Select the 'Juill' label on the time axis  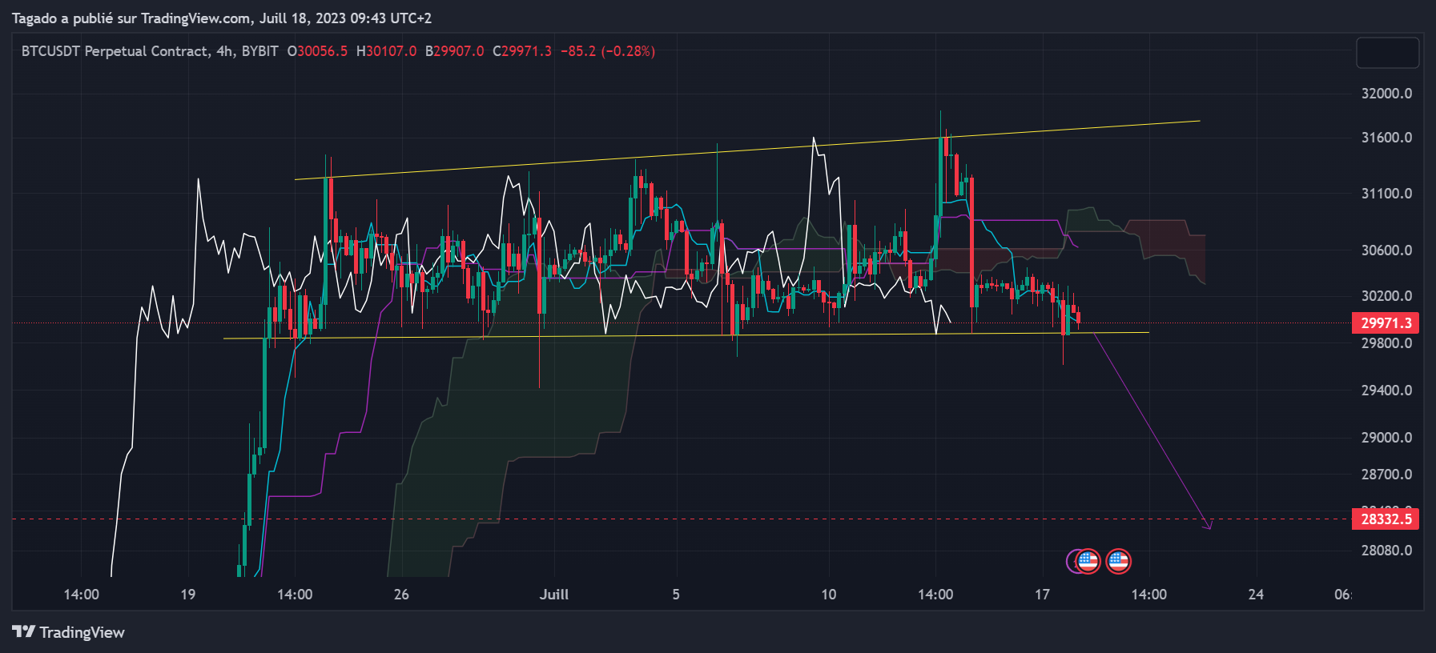(x=553, y=595)
